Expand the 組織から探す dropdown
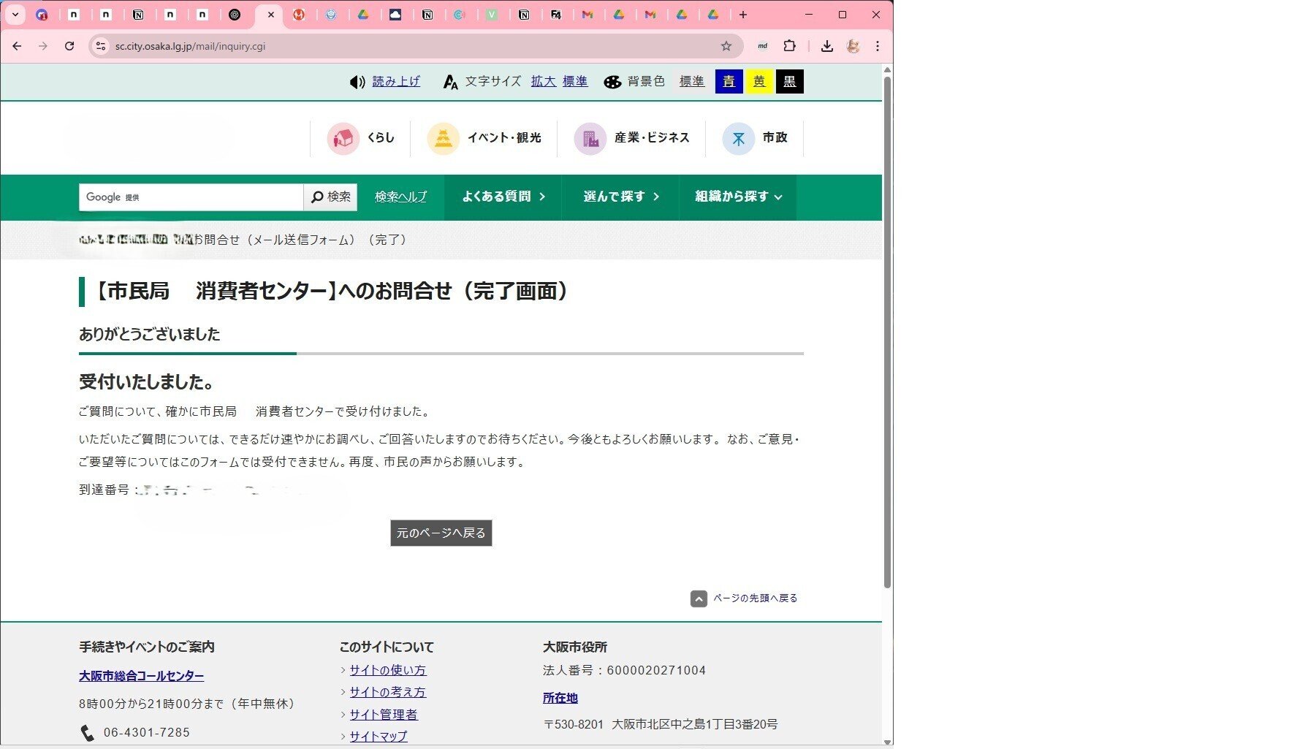This screenshot has height=749, width=1316. click(737, 197)
